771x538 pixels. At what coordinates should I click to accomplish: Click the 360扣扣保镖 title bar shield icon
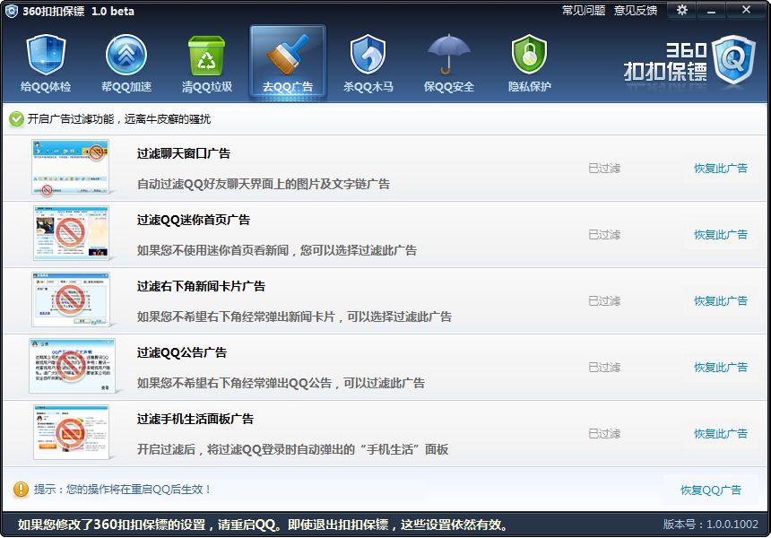tap(11, 11)
